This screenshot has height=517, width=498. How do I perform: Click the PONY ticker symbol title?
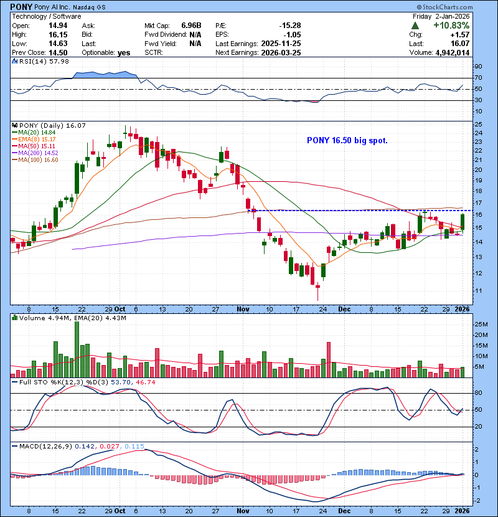[21, 7]
